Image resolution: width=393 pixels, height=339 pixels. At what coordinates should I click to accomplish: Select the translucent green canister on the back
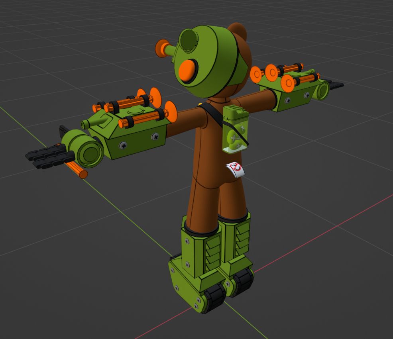point(235,130)
